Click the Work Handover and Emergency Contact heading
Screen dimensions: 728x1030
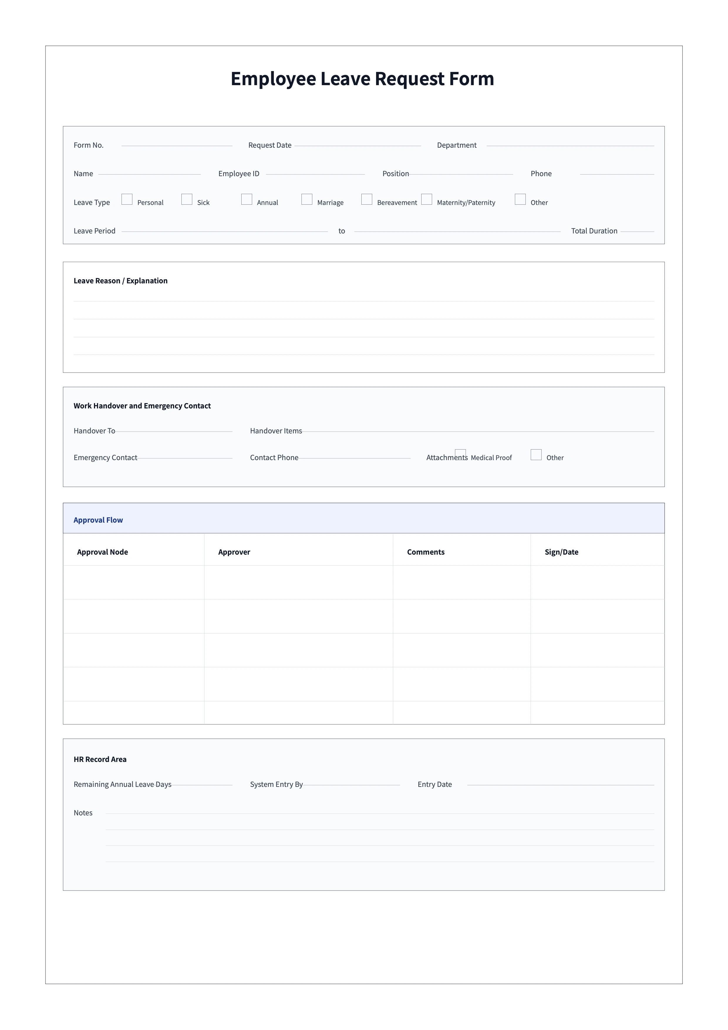click(x=142, y=406)
